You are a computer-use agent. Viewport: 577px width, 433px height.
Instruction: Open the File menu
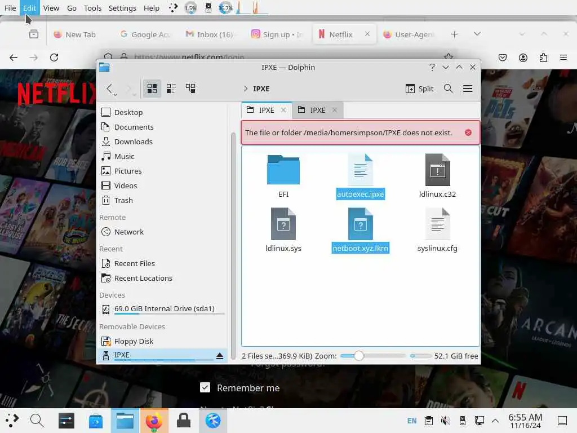[x=10, y=8]
